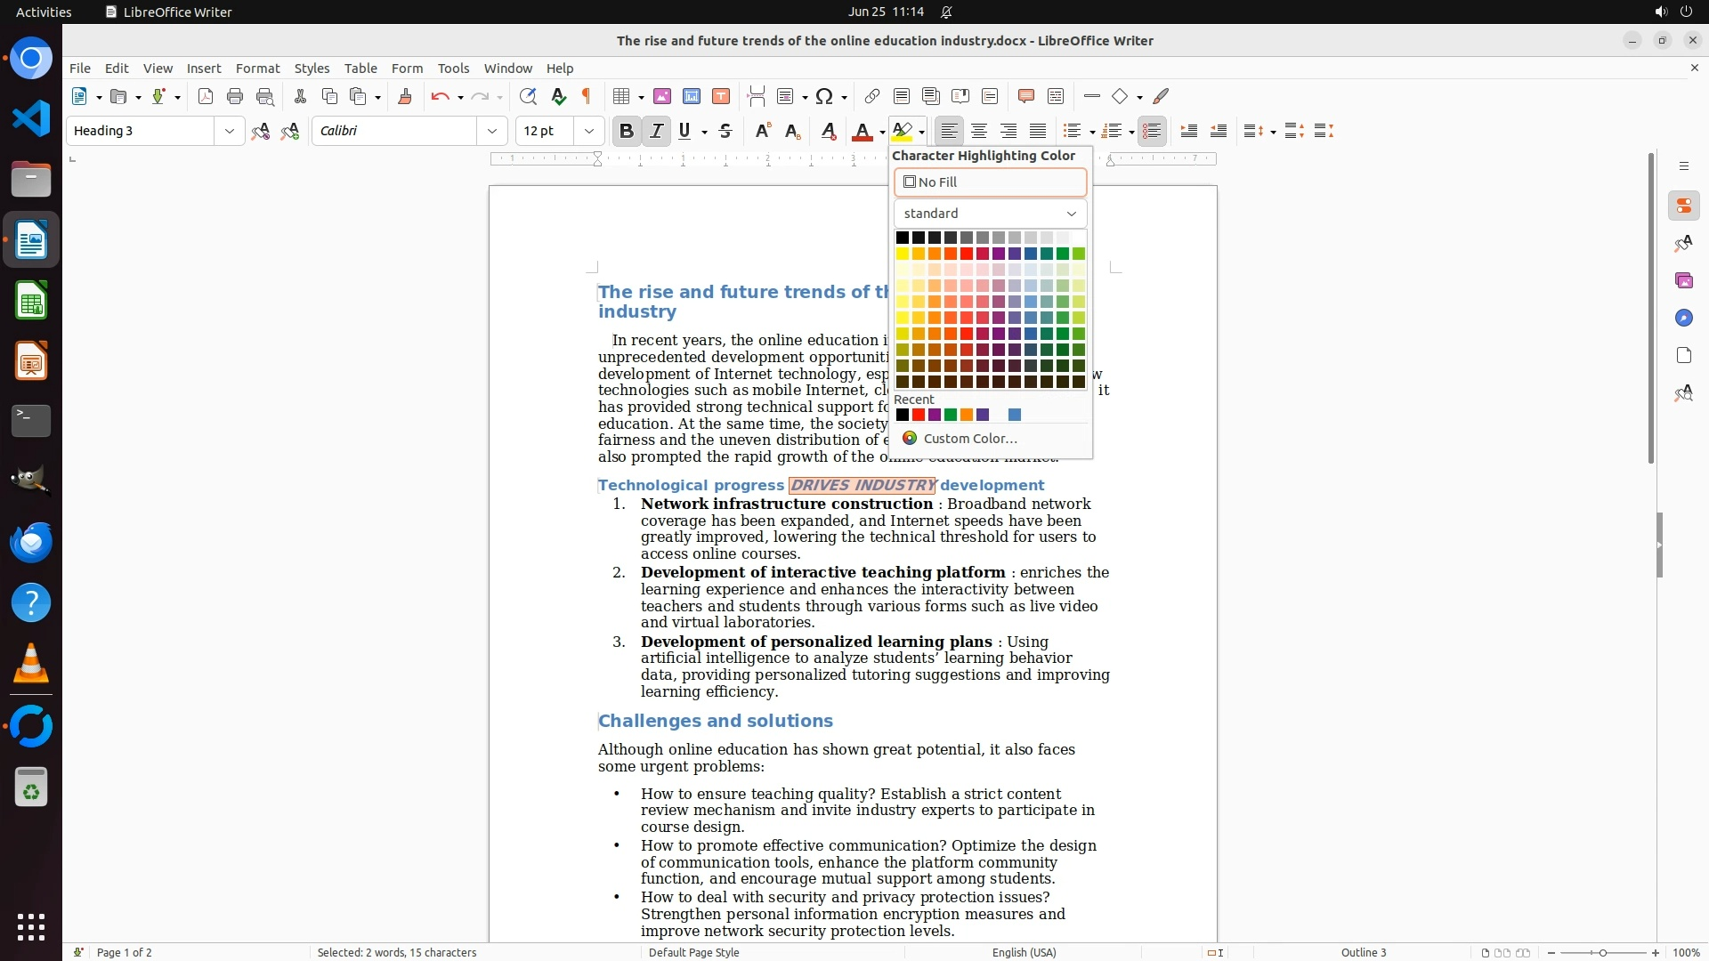
Task: Click the Clone Formatting paintbrush icon
Action: point(405,96)
